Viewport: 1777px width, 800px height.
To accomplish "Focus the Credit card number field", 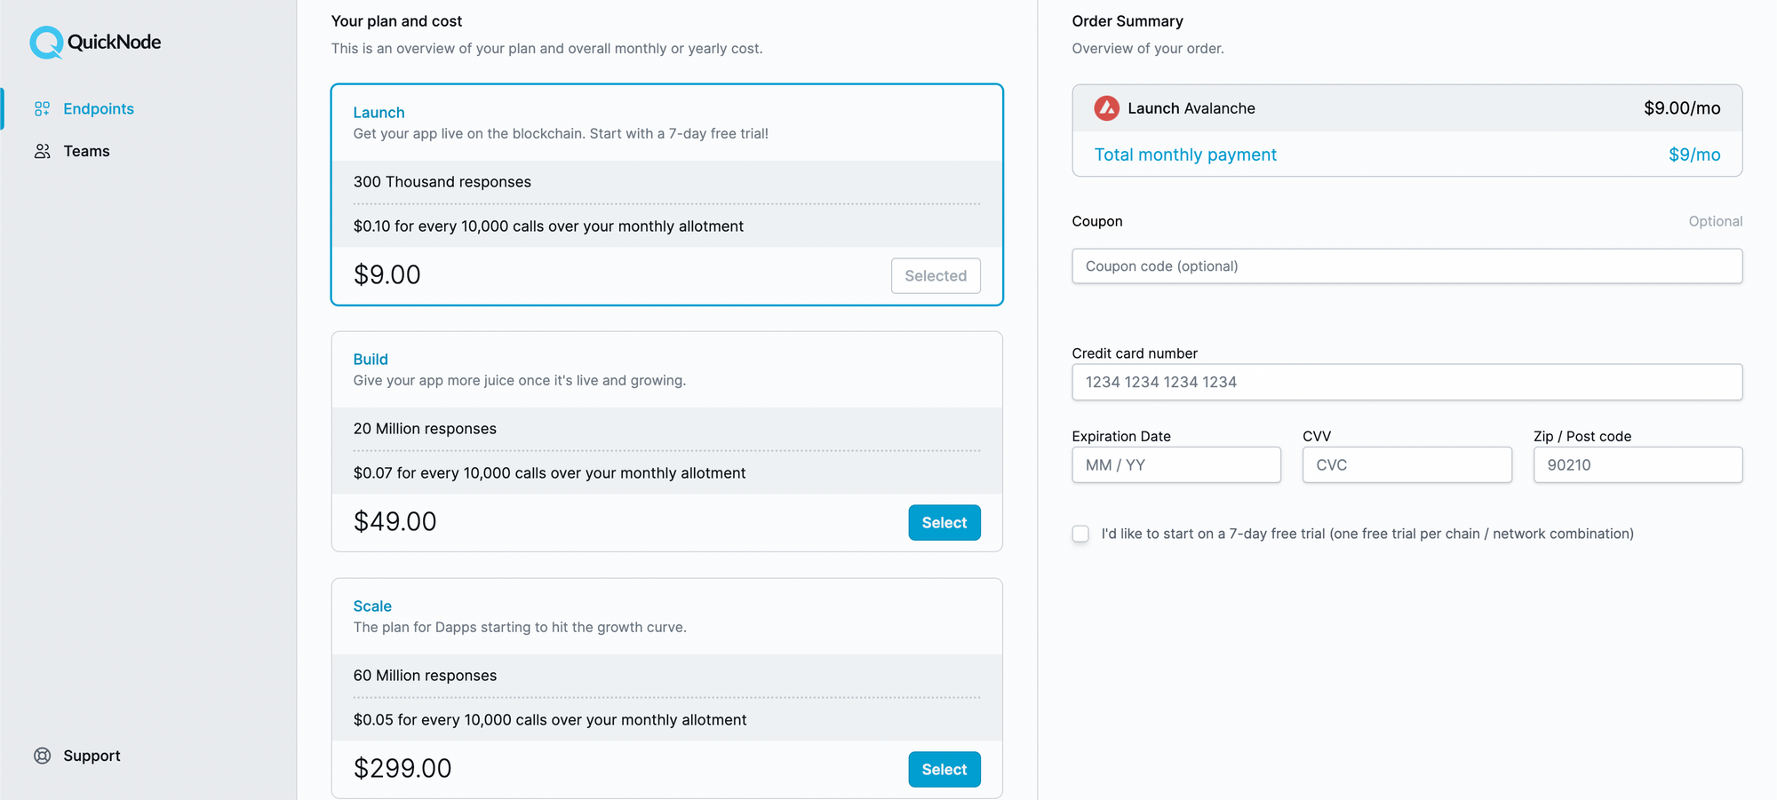I will [1406, 382].
